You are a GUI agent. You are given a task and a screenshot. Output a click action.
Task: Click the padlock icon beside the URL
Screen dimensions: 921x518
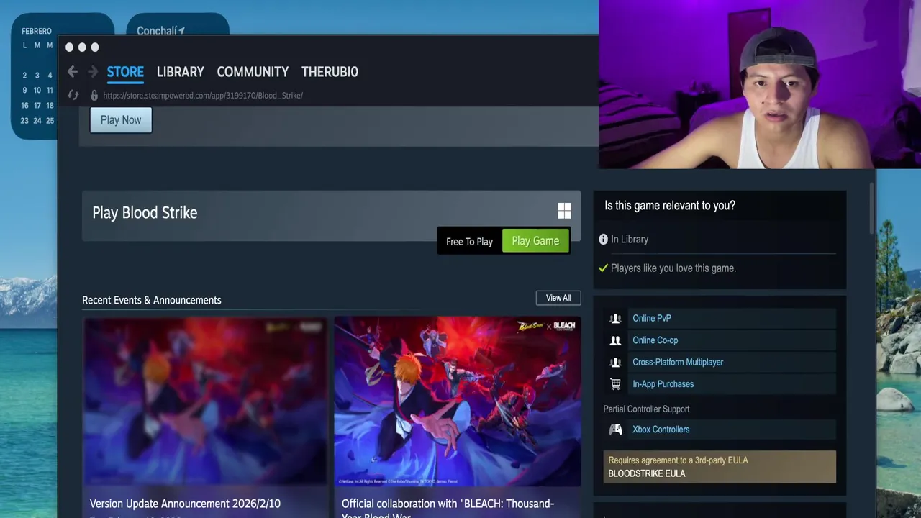(94, 95)
